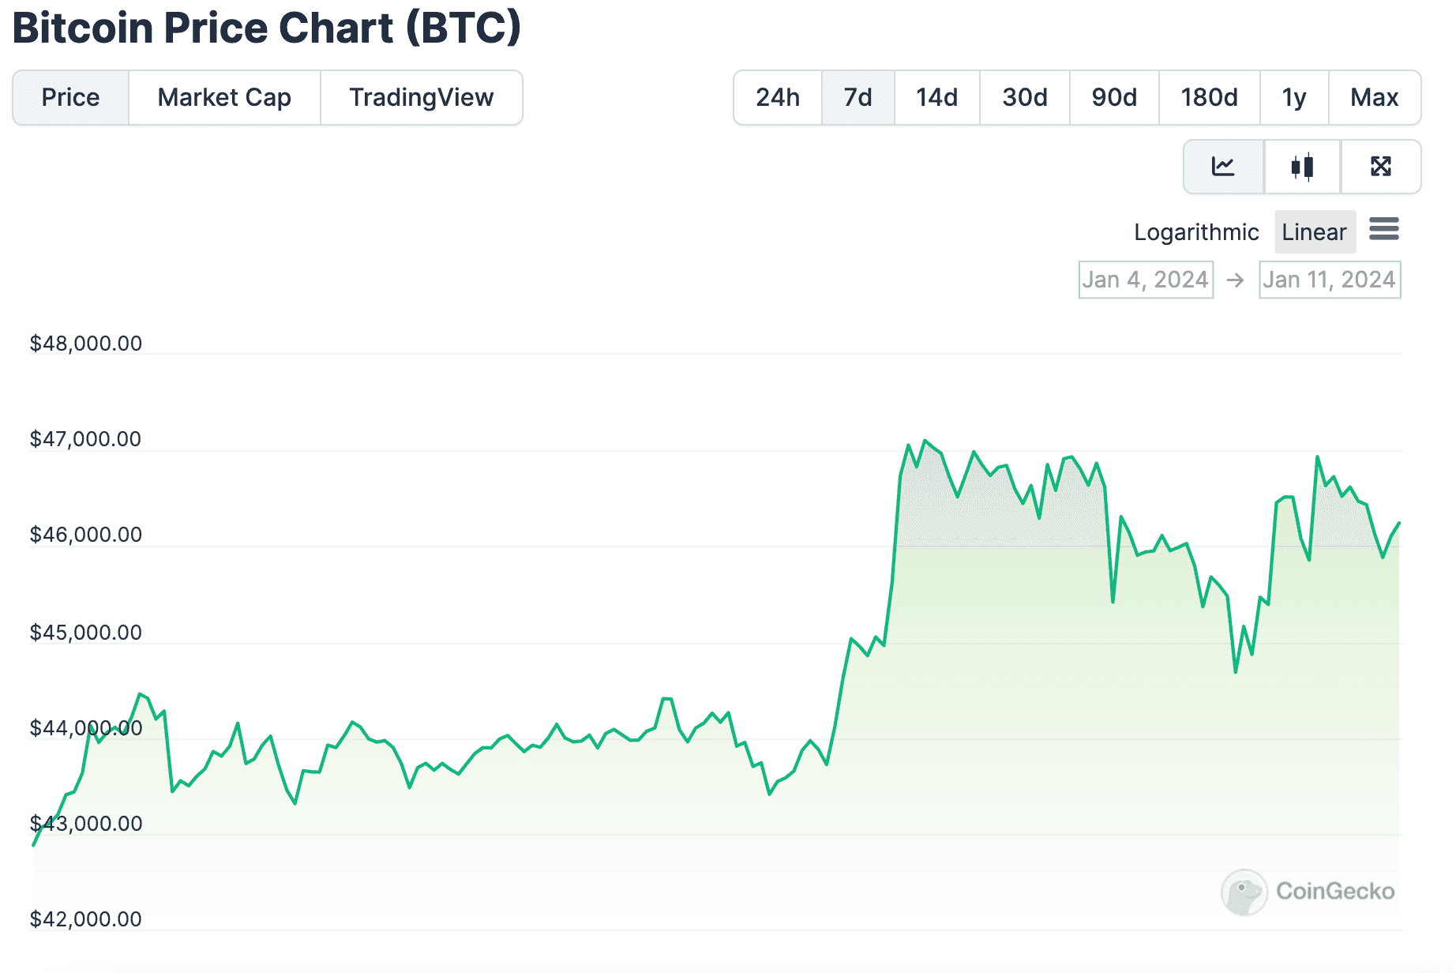This screenshot has width=1456, height=973.
Task: Enable Logarithmic scale
Action: 1195,232
